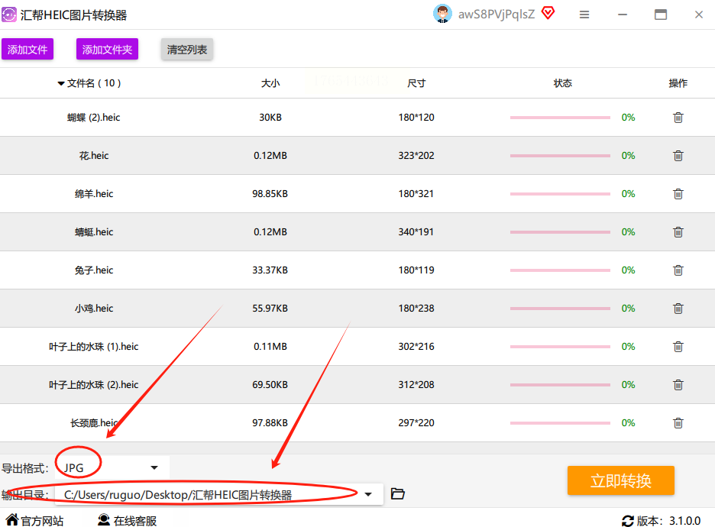Start conversion with 立即转换

620,480
